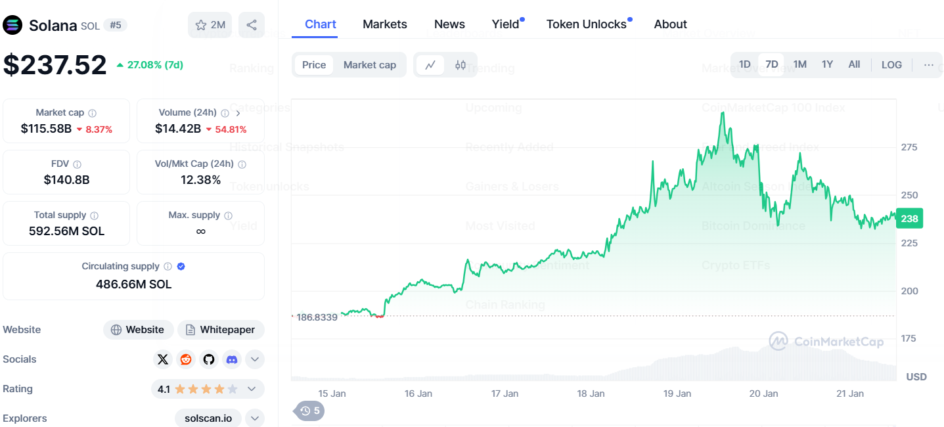Open the Solana Whitepaper link
Viewport: 944px width, 427px height.
221,330
